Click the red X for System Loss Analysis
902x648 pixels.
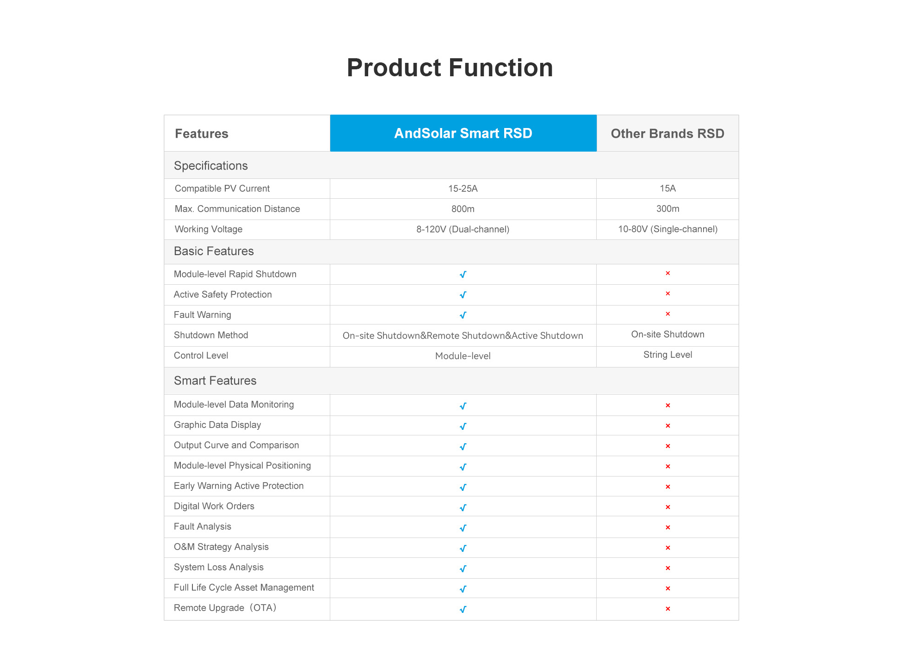(667, 568)
